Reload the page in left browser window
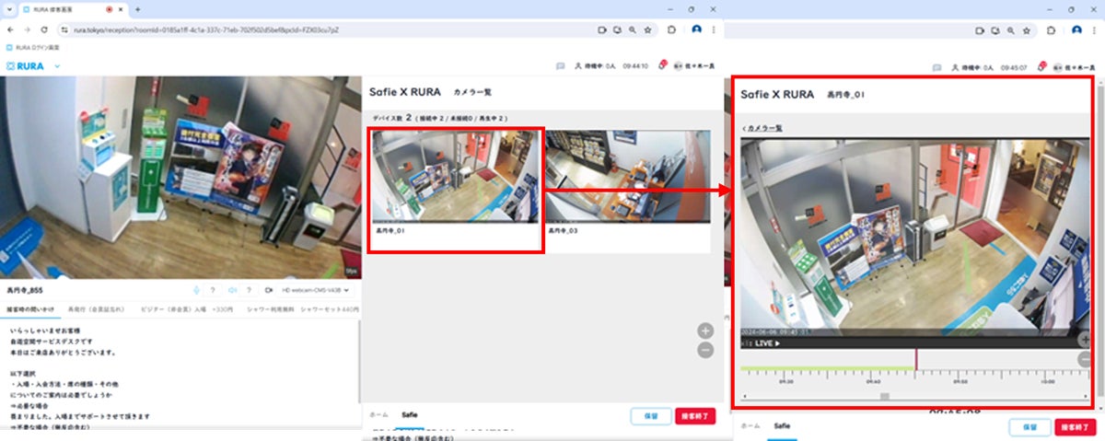Image resolution: width=1105 pixels, height=441 pixels. tap(43, 29)
